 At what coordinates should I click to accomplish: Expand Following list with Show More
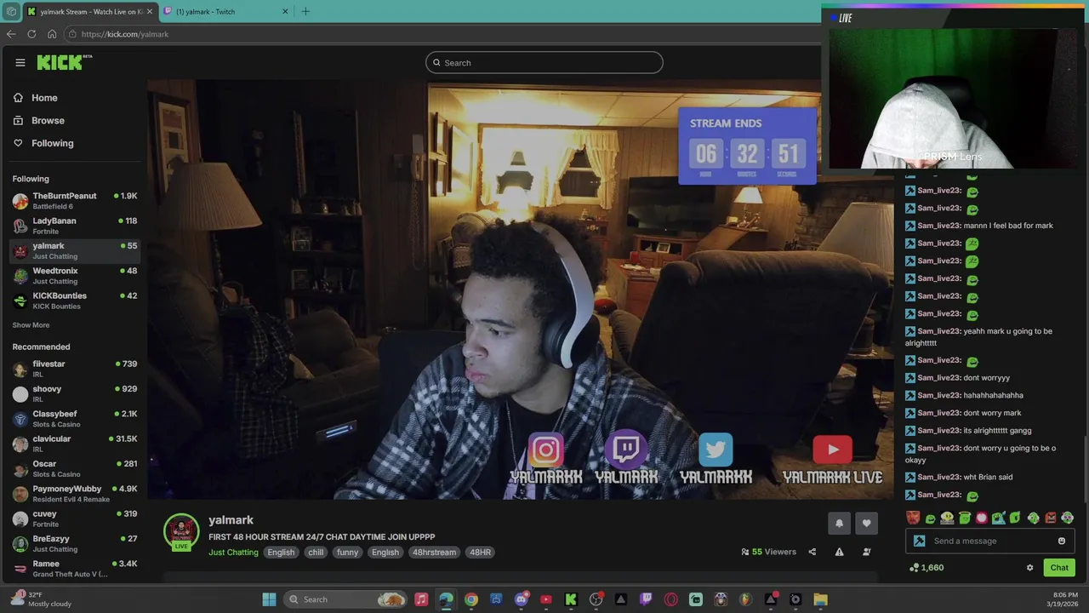coord(31,325)
